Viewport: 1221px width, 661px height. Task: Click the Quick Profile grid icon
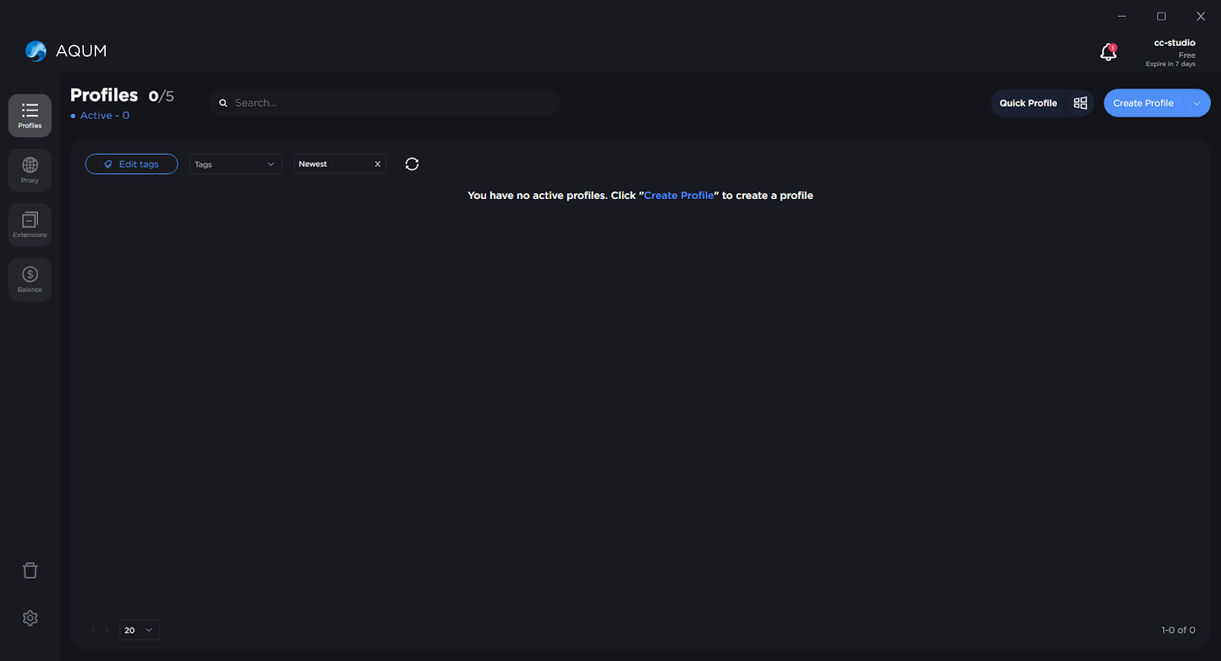[1081, 103]
